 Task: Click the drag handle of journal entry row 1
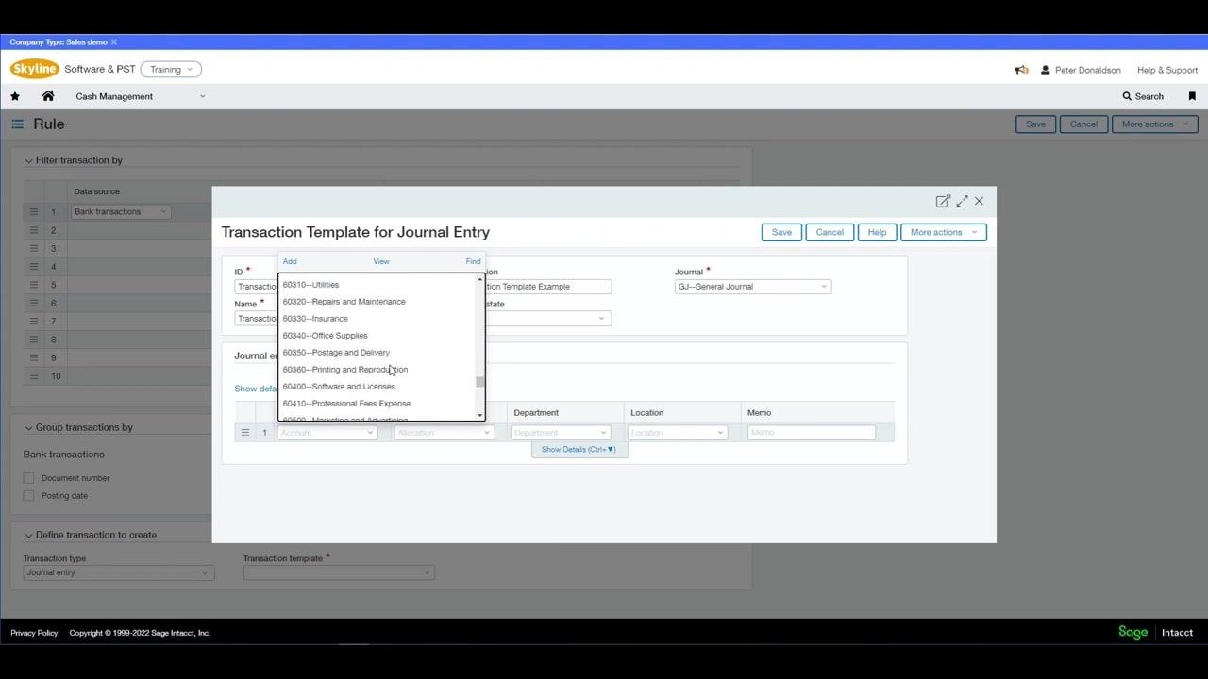click(244, 433)
